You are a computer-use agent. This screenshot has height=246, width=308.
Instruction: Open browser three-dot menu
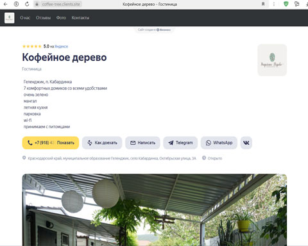point(274,4)
